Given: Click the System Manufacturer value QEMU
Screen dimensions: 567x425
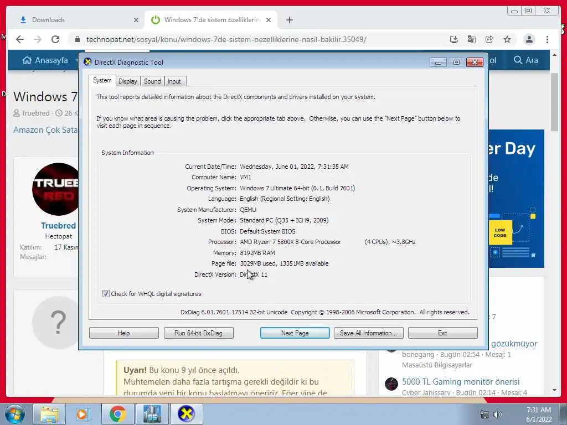Looking at the screenshot, I should click(x=248, y=210).
